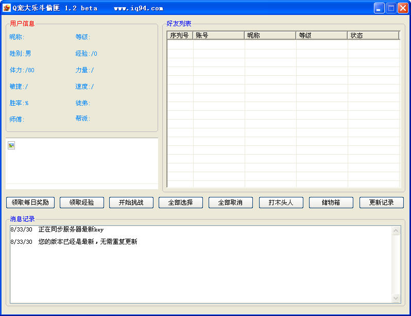Click the 昵称: label in user info
Viewport: 411px width, 316px height.
[x=17, y=37]
